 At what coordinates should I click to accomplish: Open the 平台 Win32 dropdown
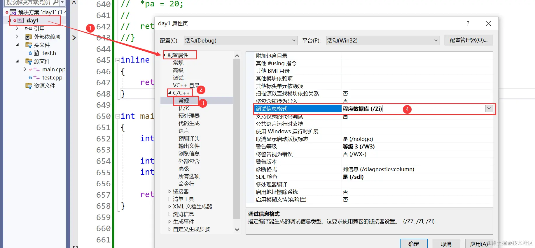tap(383, 40)
